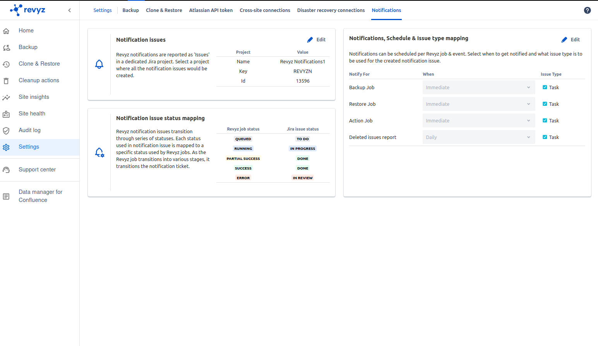This screenshot has width=598, height=346.
Task: Click the Clone & Restore history icon
Action: click(6, 64)
